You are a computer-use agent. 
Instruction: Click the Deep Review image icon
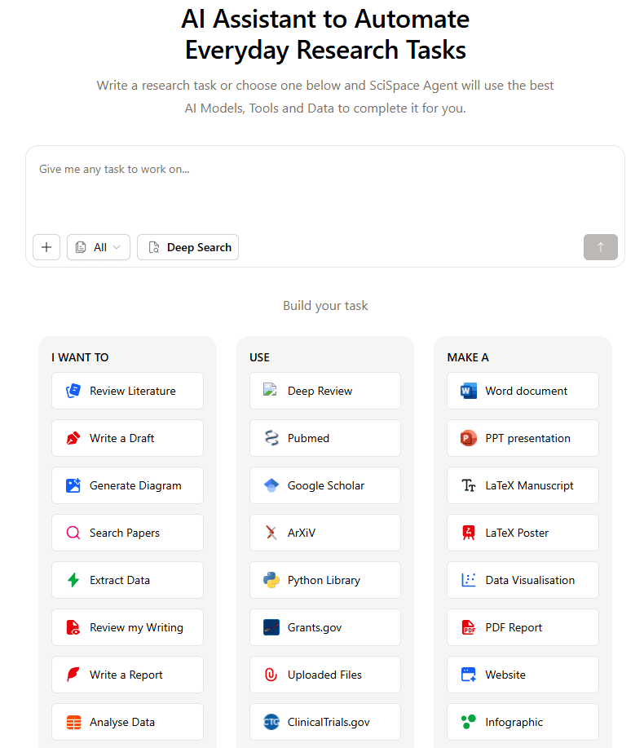271,390
